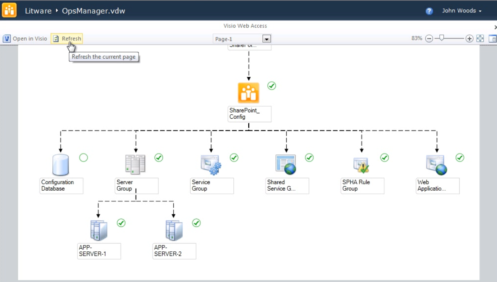Click the empty status circle beside Configuration Database
Screen dimensions: 497x282
coord(83,157)
